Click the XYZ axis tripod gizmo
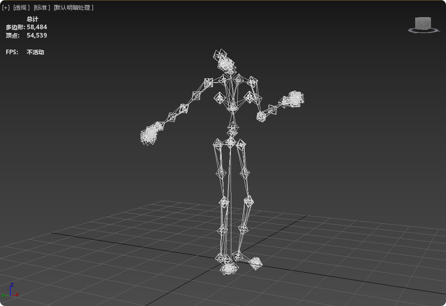 click(x=10, y=291)
